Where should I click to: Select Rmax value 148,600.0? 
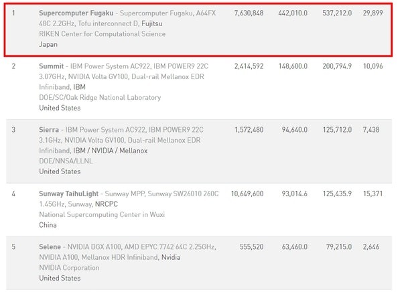coord(293,66)
